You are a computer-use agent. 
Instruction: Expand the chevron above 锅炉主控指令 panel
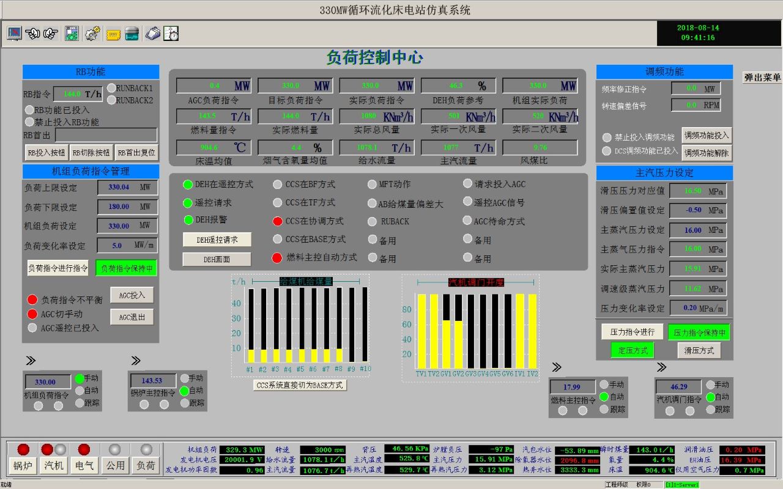(136, 361)
